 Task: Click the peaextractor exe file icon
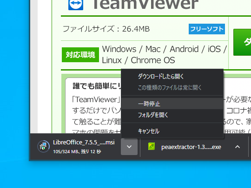click(152, 146)
